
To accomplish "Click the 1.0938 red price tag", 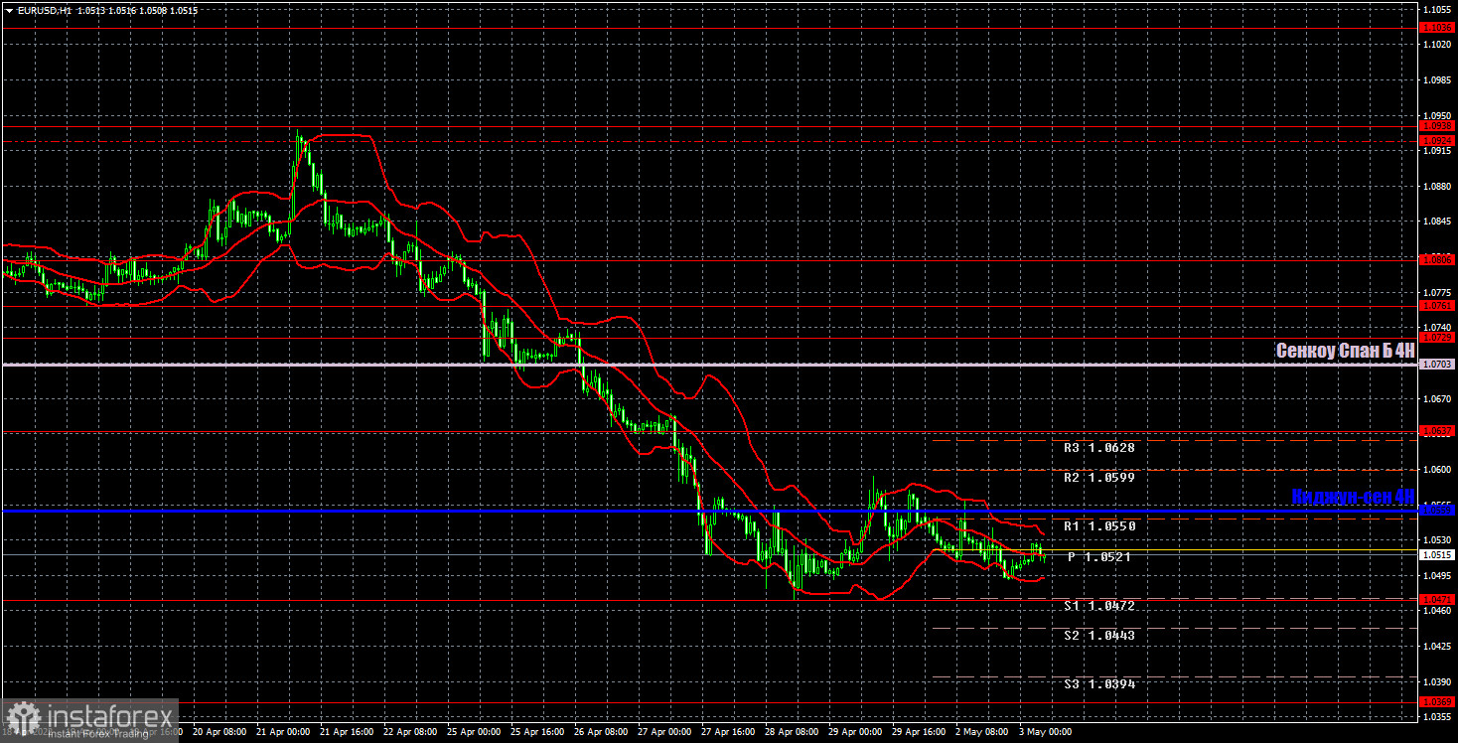I will [x=1437, y=126].
